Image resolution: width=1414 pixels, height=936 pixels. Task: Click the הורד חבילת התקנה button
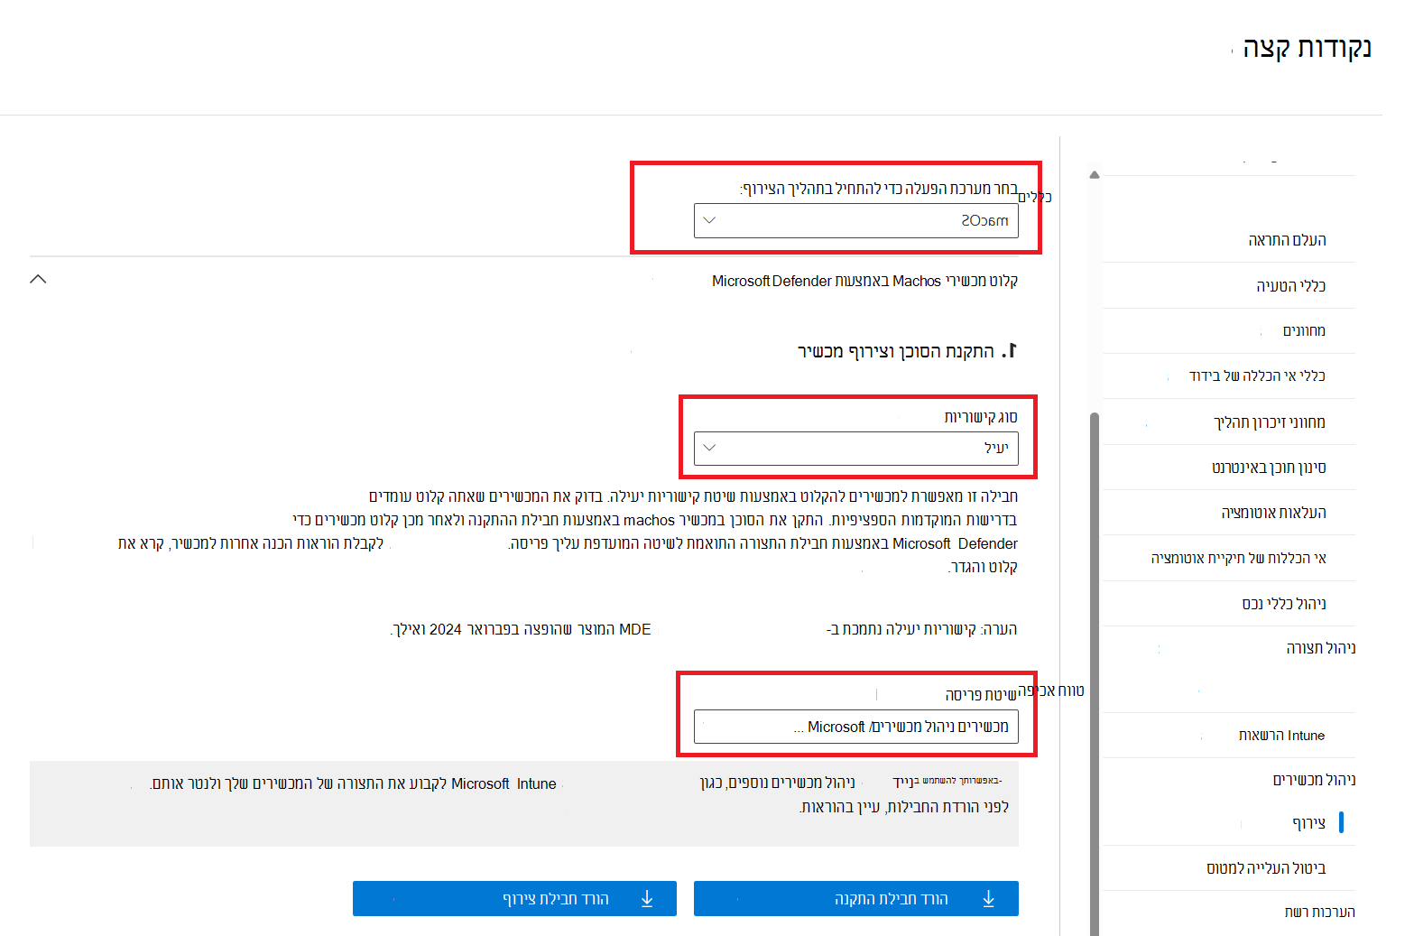(x=855, y=898)
